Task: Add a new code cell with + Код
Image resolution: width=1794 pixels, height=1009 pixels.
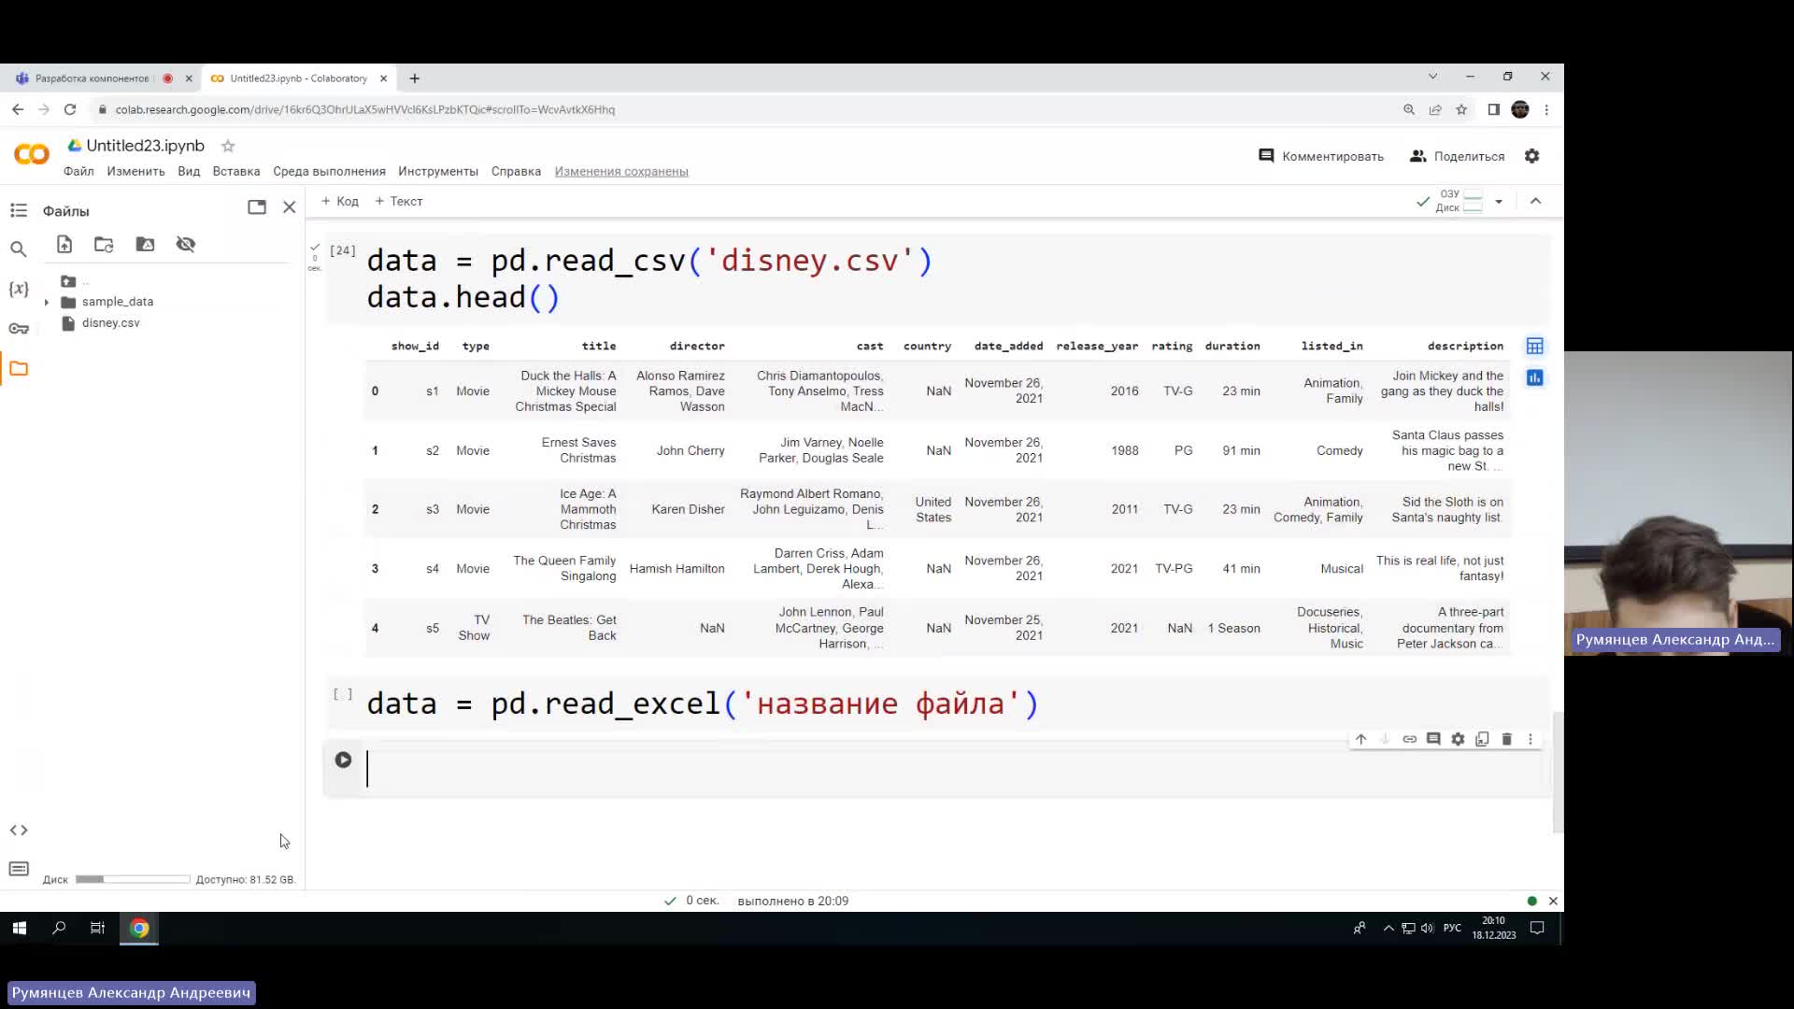Action: (x=340, y=202)
